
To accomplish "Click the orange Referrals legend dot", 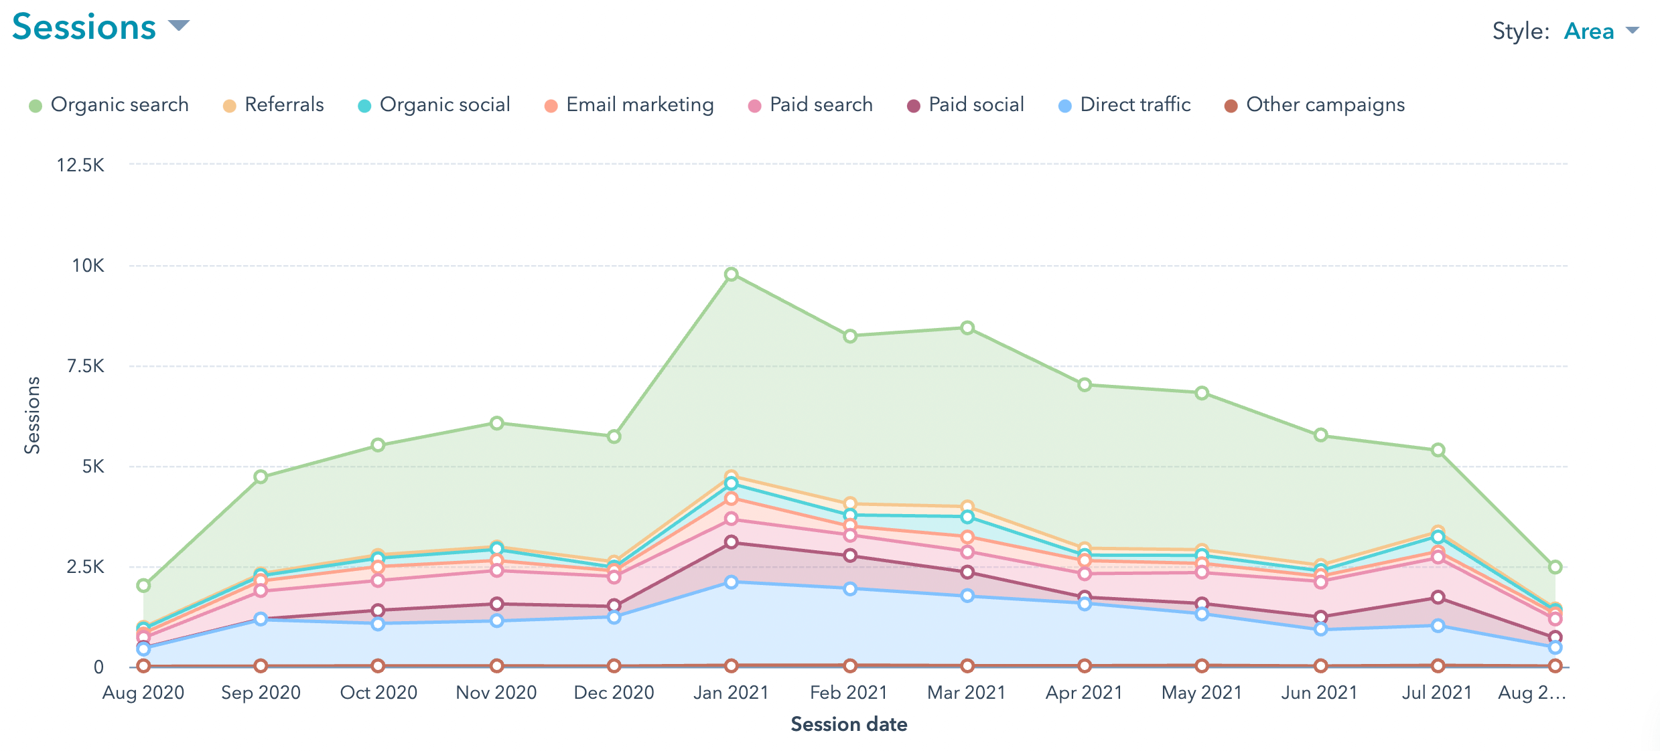I will click(229, 106).
